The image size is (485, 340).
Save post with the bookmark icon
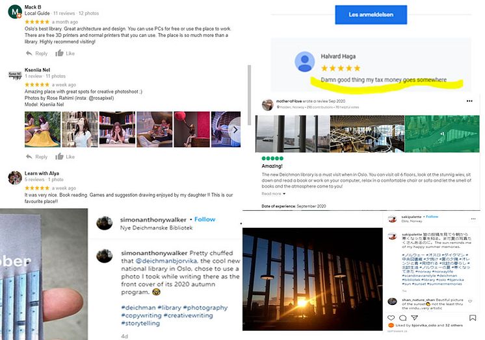(x=473, y=318)
